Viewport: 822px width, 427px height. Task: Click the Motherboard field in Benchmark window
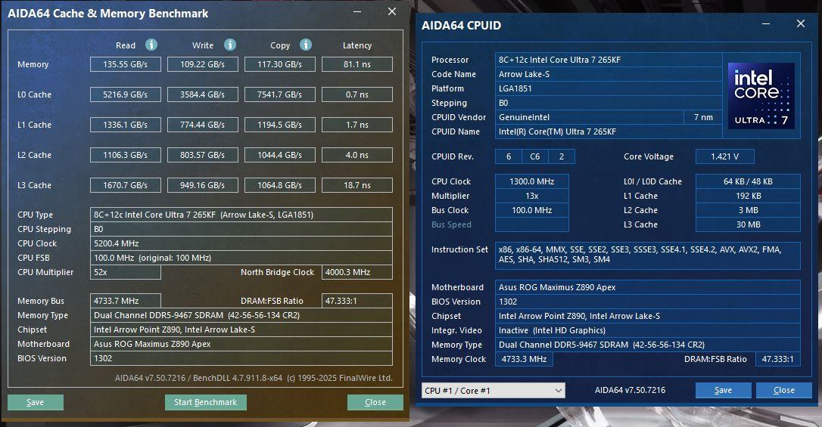pos(241,345)
